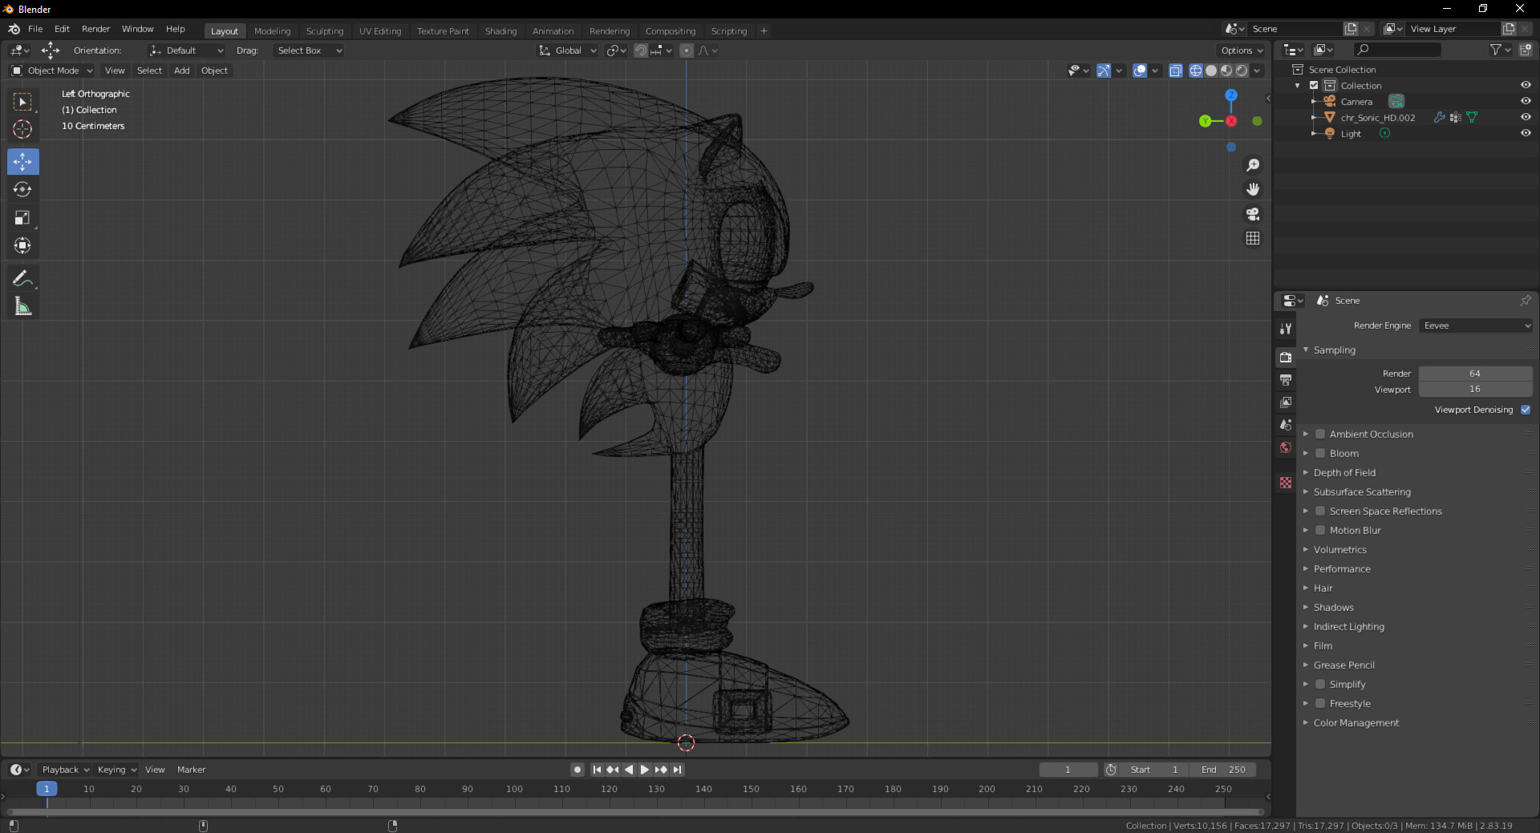The width and height of the screenshot is (1540, 833).
Task: Click the End frame field showing 250
Action: pyautogui.click(x=1223, y=770)
